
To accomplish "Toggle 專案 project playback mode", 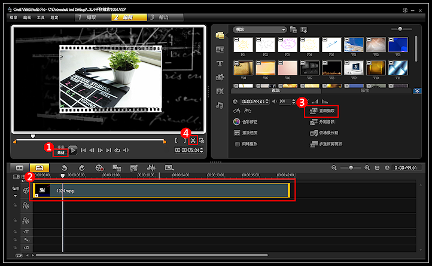I will [x=61, y=147].
